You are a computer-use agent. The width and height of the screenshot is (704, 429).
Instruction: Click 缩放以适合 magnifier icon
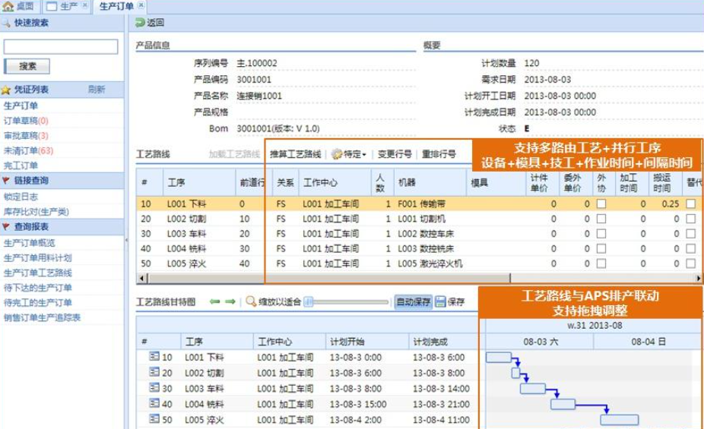(251, 301)
